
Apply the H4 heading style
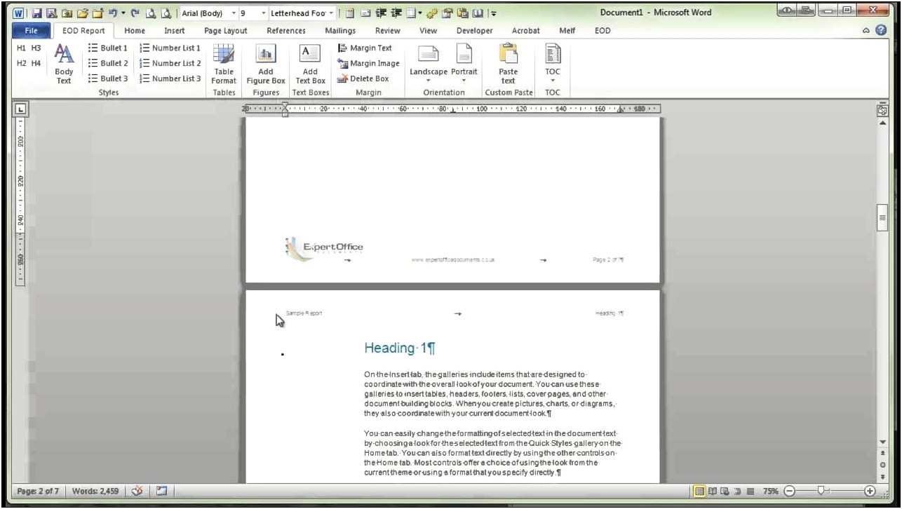[x=36, y=63]
